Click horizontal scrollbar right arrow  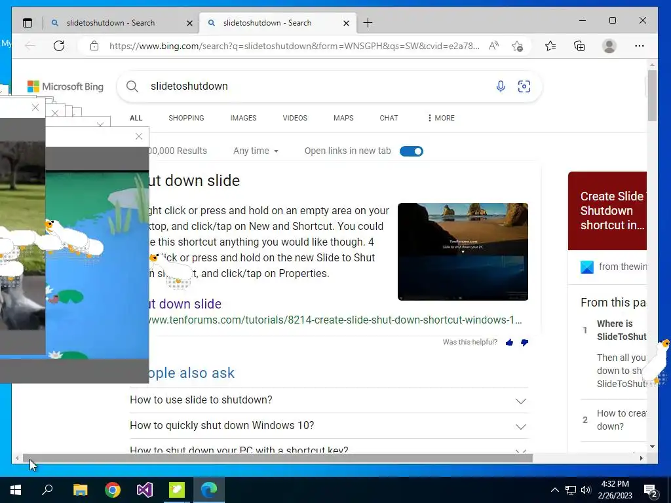[x=641, y=458]
